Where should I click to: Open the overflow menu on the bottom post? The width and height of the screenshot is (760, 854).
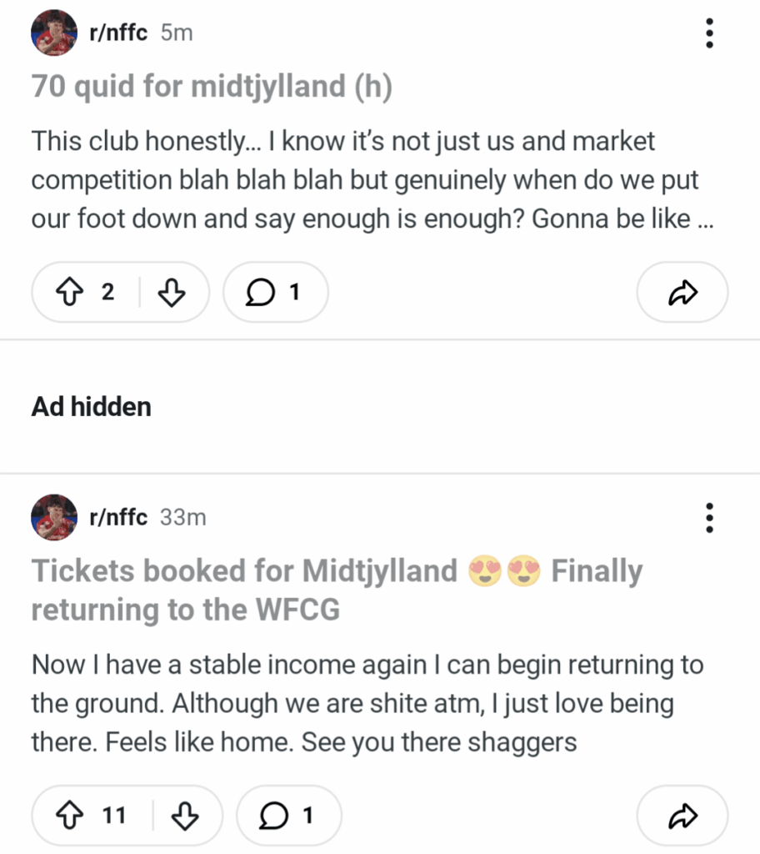coord(709,518)
